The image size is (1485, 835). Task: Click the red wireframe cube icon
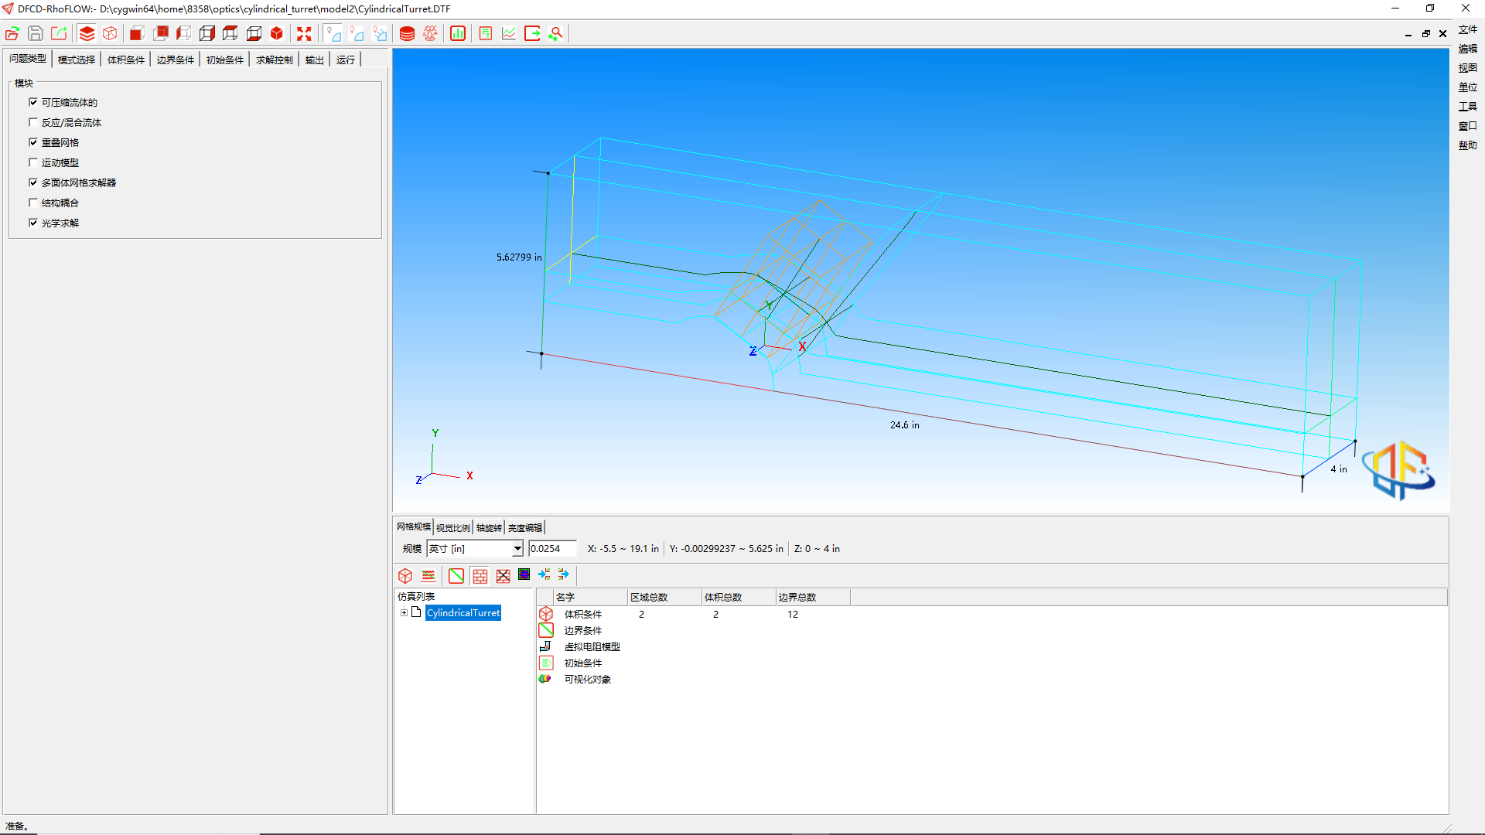[110, 33]
